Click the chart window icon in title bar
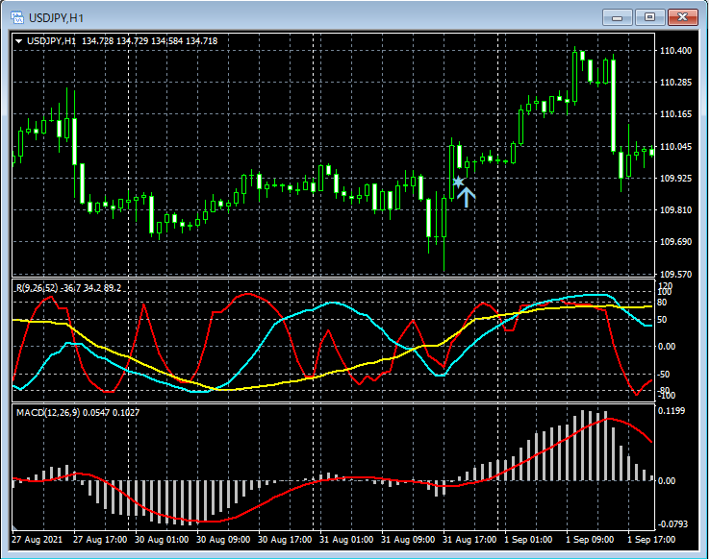The image size is (710, 559). coord(15,17)
